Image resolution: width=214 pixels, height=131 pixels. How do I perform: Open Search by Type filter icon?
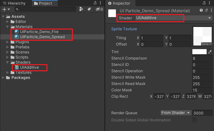click(81, 9)
